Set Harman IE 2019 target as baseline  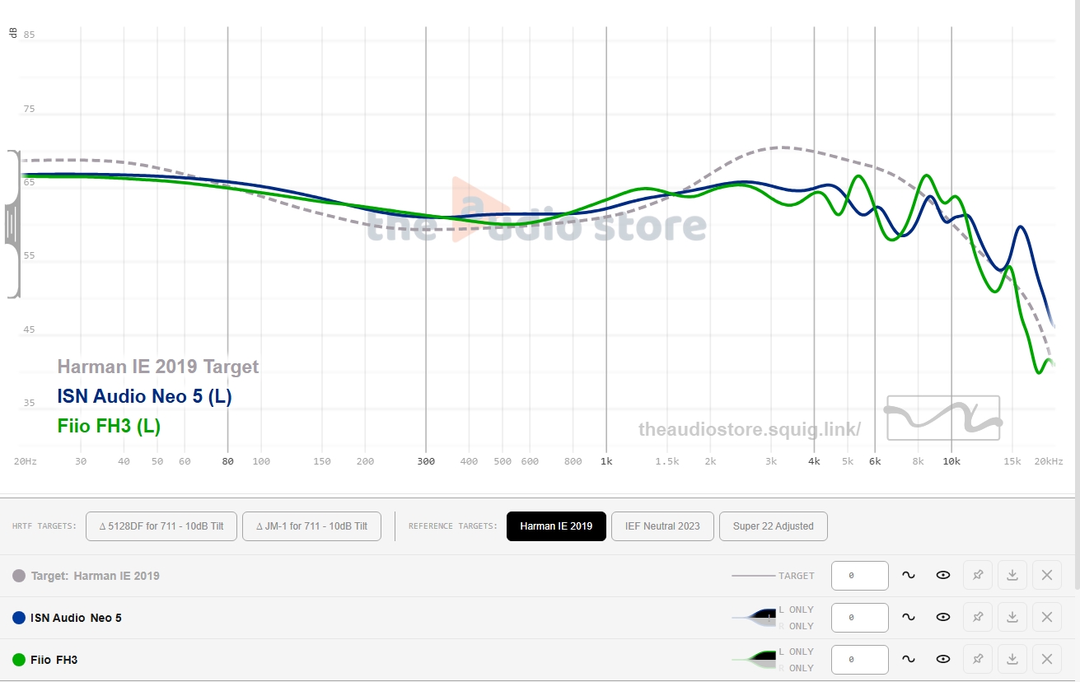tap(909, 576)
